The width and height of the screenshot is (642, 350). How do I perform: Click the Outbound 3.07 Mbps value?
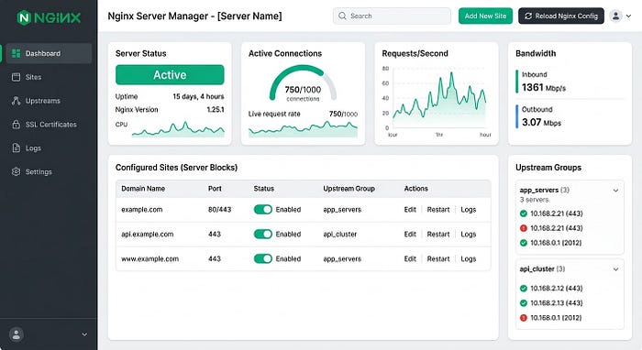tap(541, 122)
